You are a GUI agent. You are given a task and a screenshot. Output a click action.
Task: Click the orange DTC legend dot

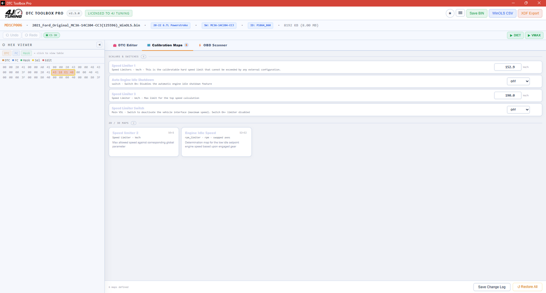3,60
